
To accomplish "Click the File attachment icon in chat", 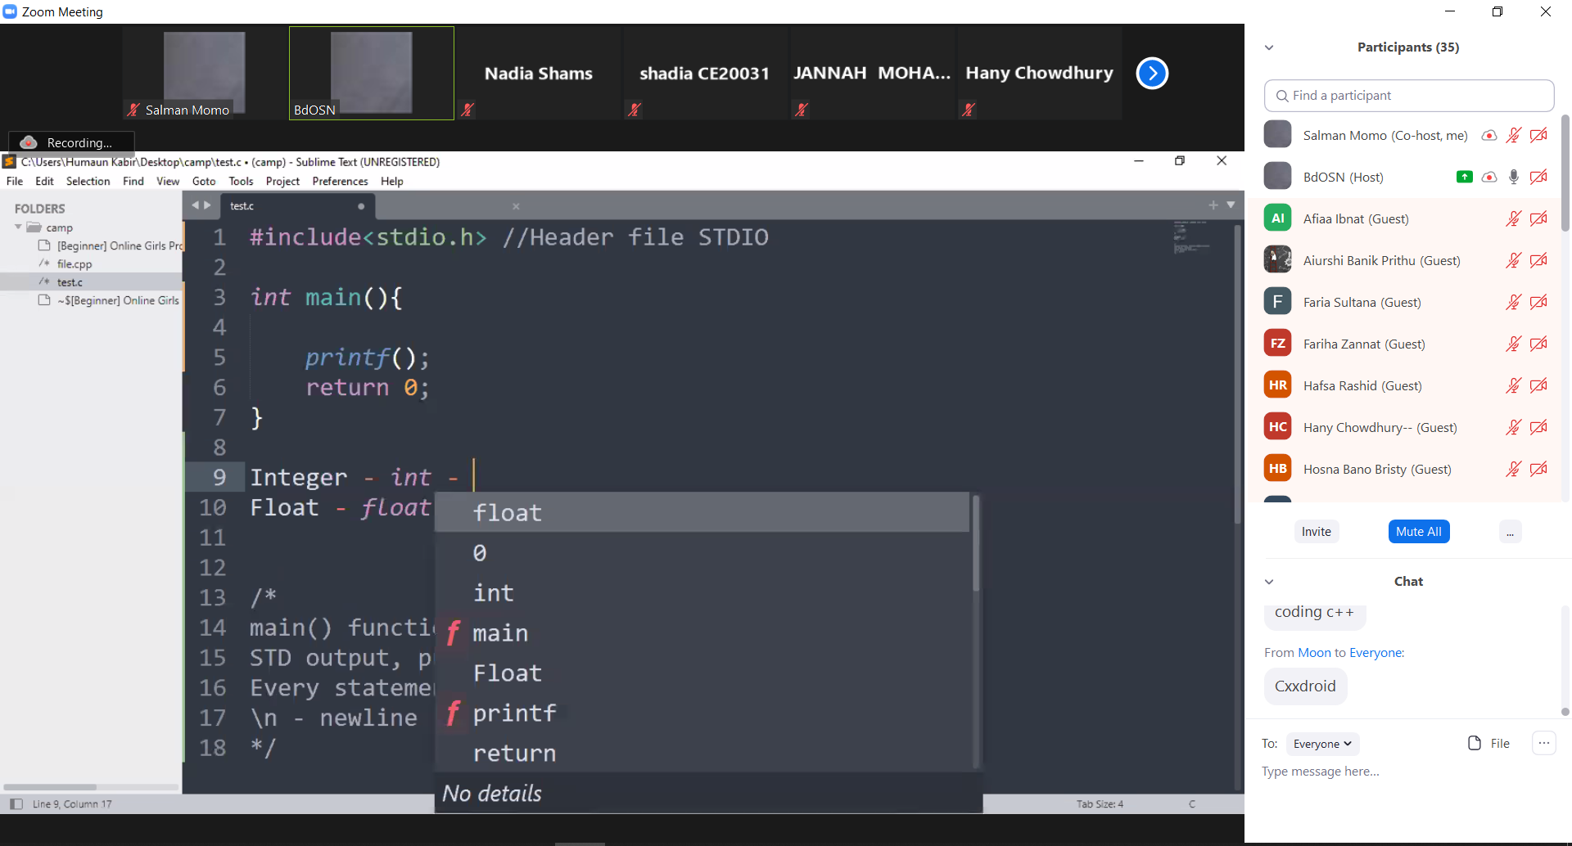I will pyautogui.click(x=1475, y=743).
